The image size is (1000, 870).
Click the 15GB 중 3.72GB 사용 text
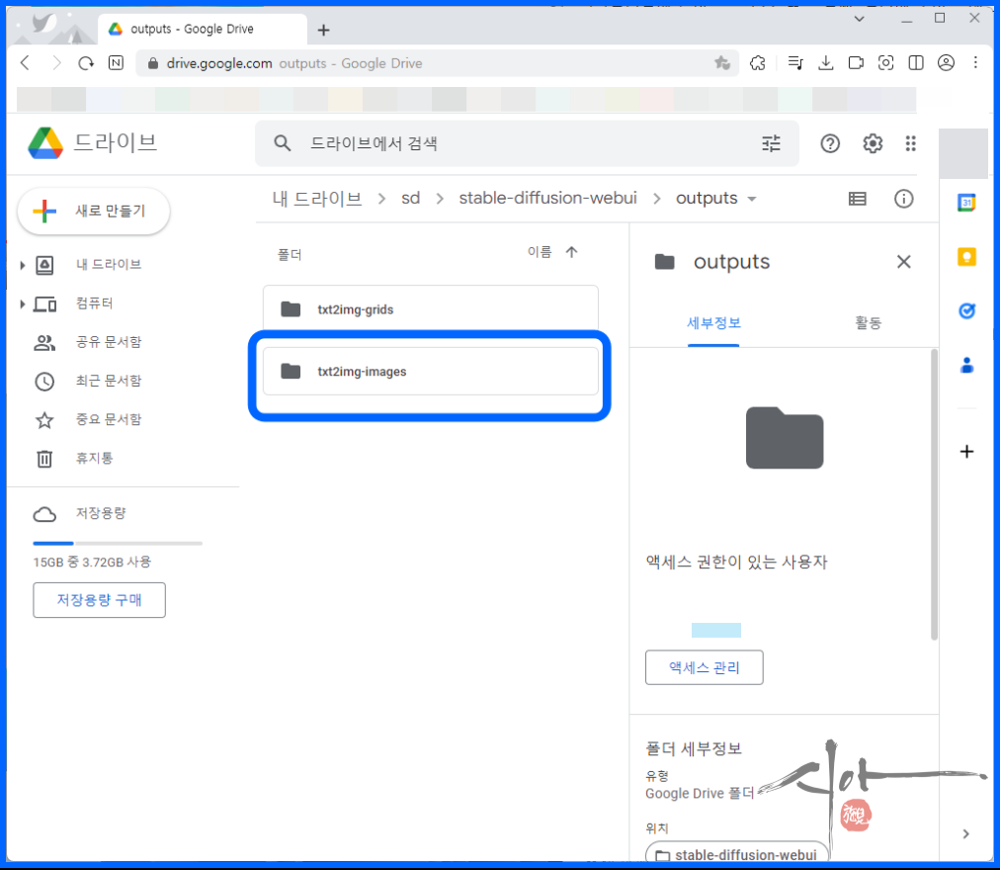click(x=92, y=563)
